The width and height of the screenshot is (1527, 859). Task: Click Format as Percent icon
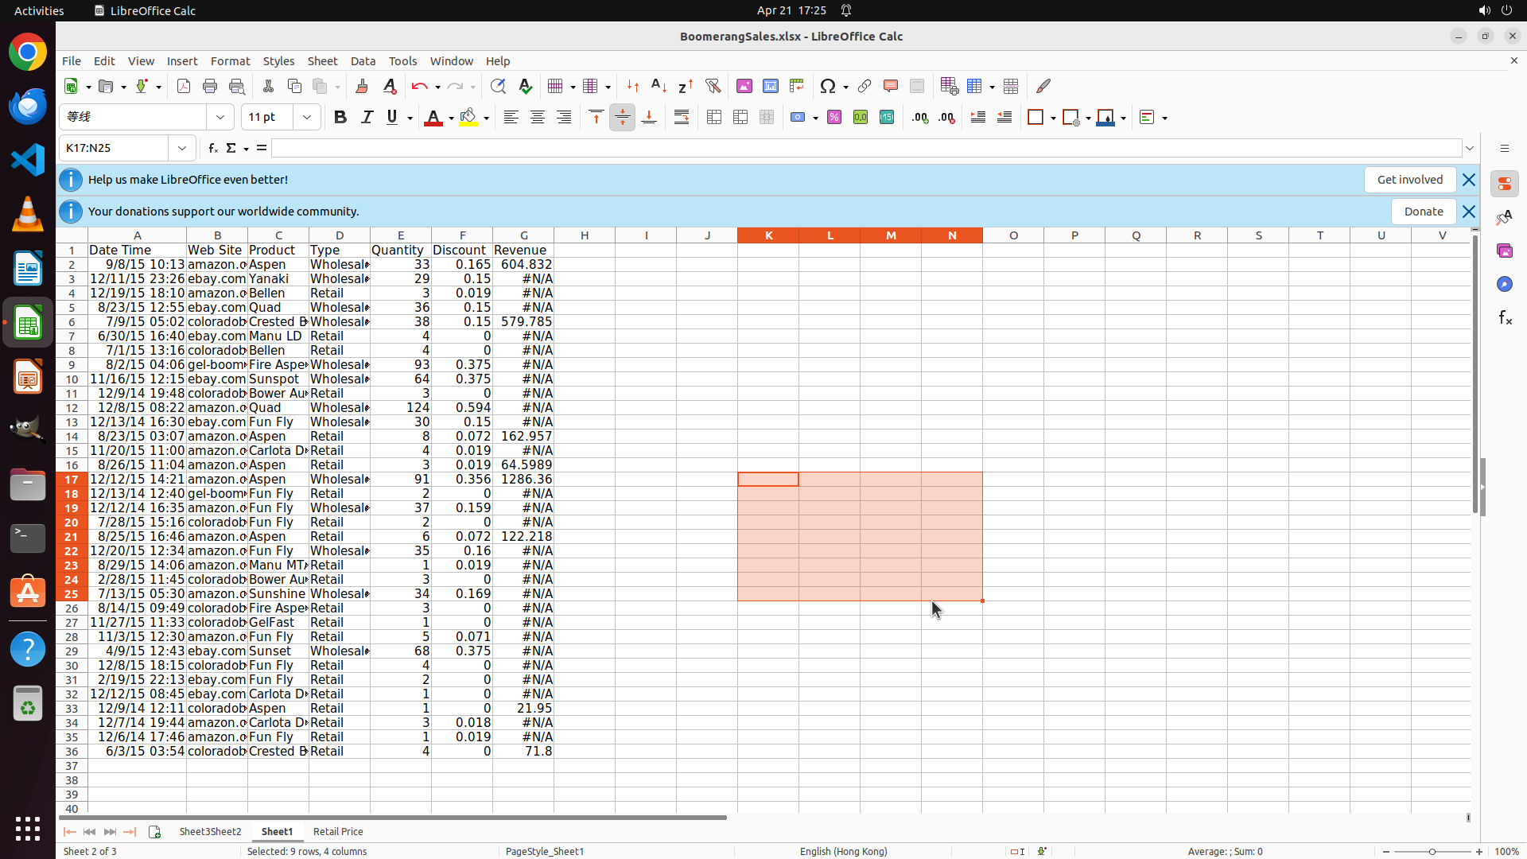click(834, 118)
